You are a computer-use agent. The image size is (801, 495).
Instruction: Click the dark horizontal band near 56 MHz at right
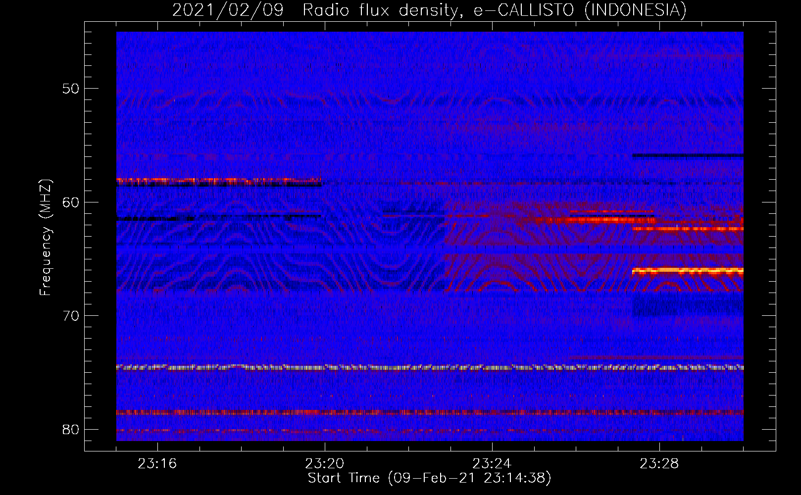tap(688, 155)
